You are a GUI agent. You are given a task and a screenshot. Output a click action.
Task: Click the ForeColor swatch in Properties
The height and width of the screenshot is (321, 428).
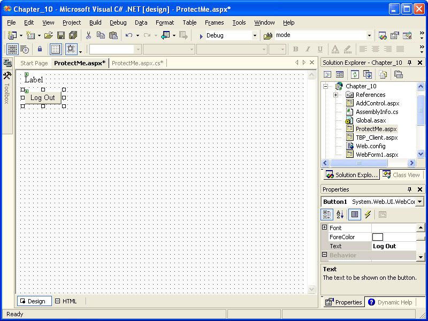[x=378, y=237]
